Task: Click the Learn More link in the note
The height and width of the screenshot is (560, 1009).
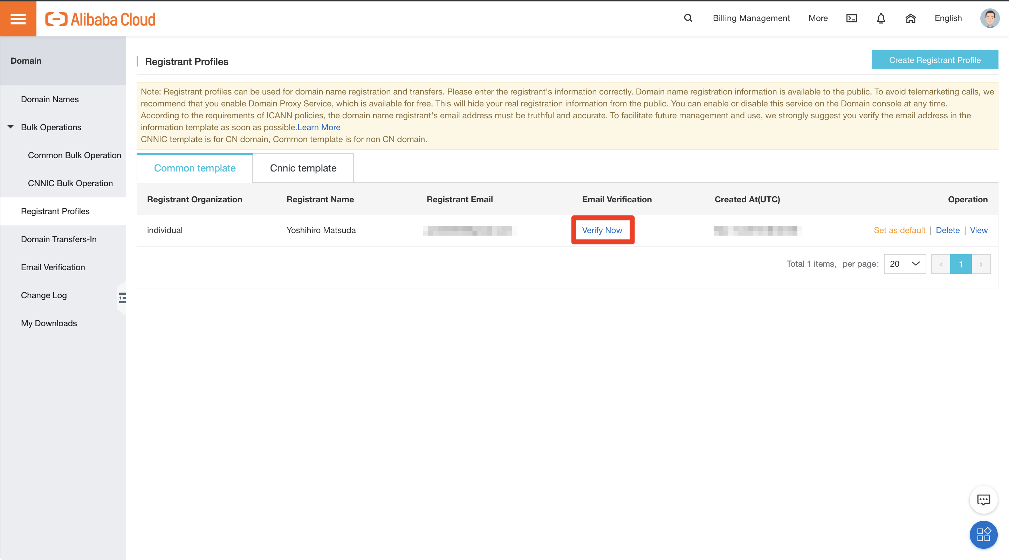Action: tap(318, 127)
